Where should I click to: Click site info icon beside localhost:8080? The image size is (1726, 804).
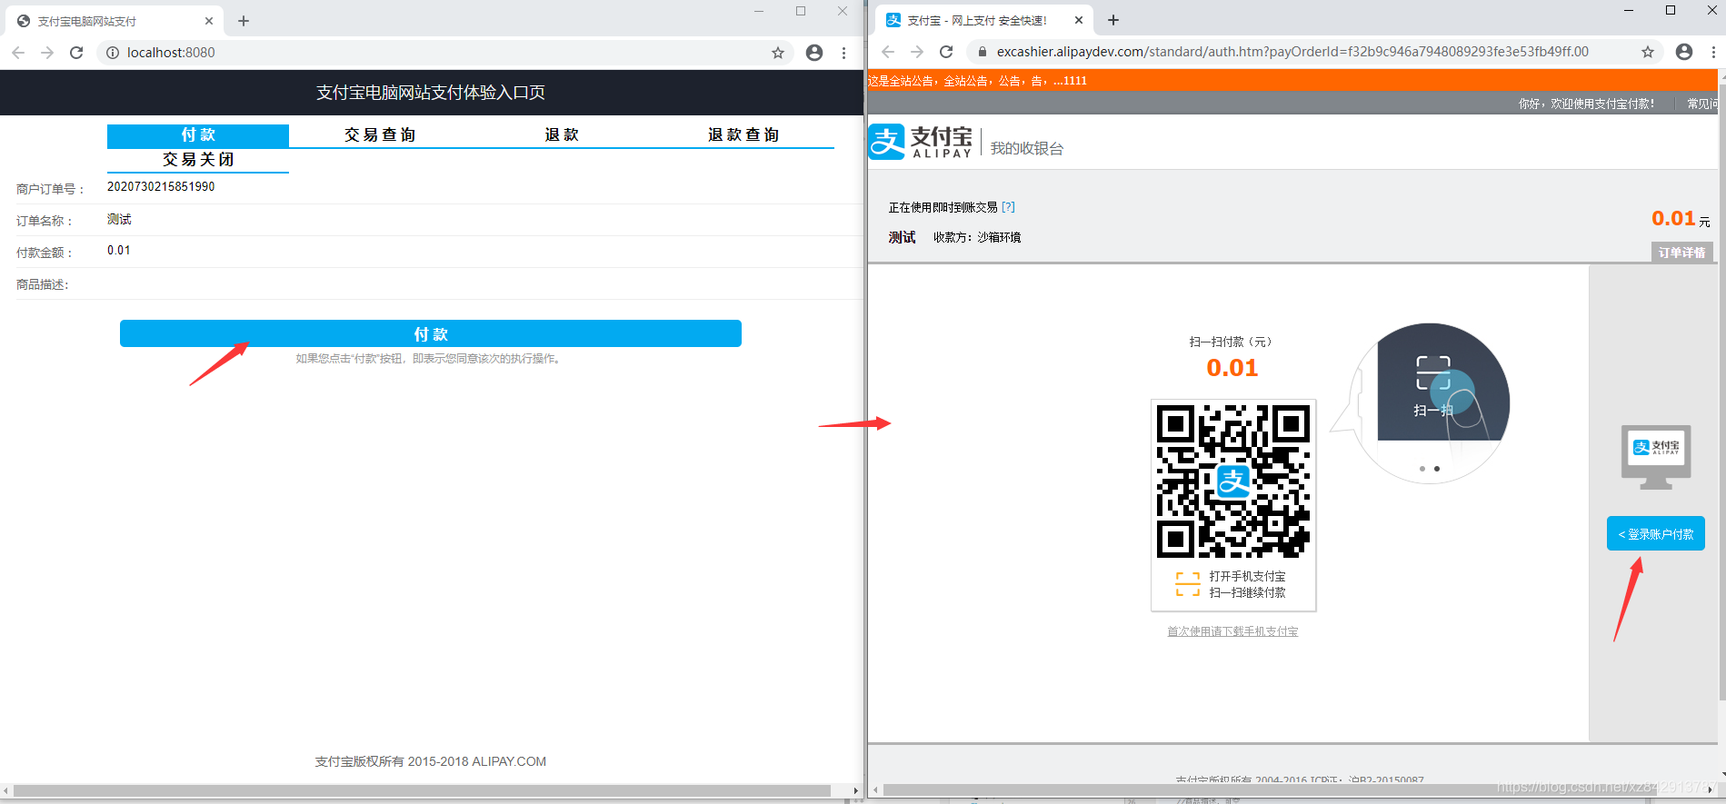tap(113, 53)
